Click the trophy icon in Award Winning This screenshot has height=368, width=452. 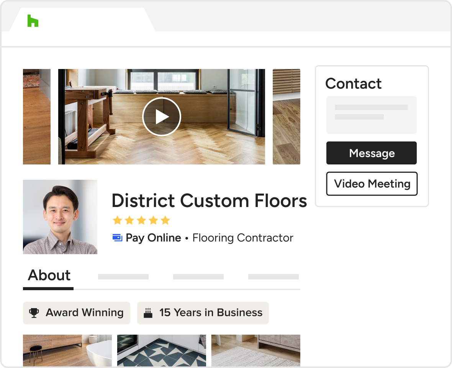[34, 313]
